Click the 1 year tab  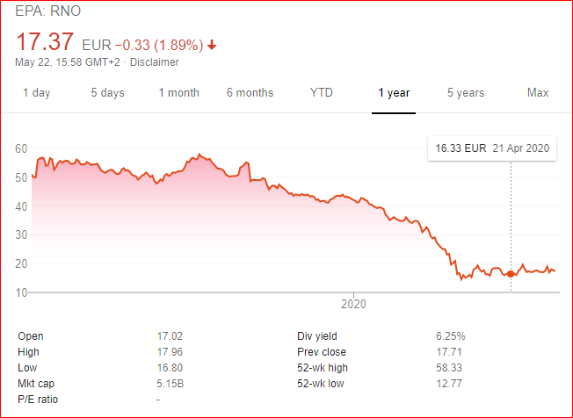pos(394,93)
